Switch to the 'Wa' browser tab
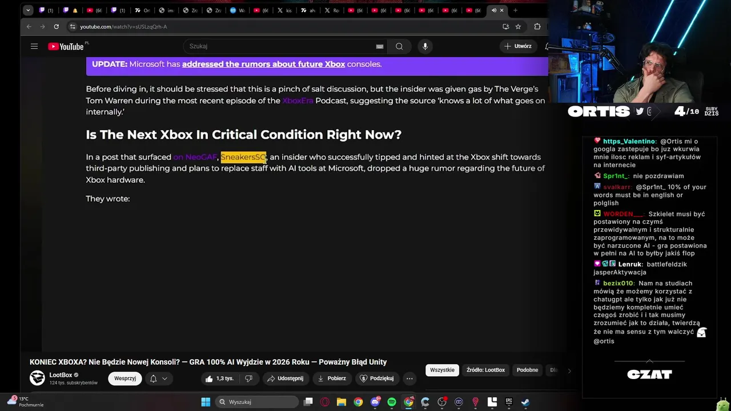The height and width of the screenshot is (411, 731). coord(237,10)
